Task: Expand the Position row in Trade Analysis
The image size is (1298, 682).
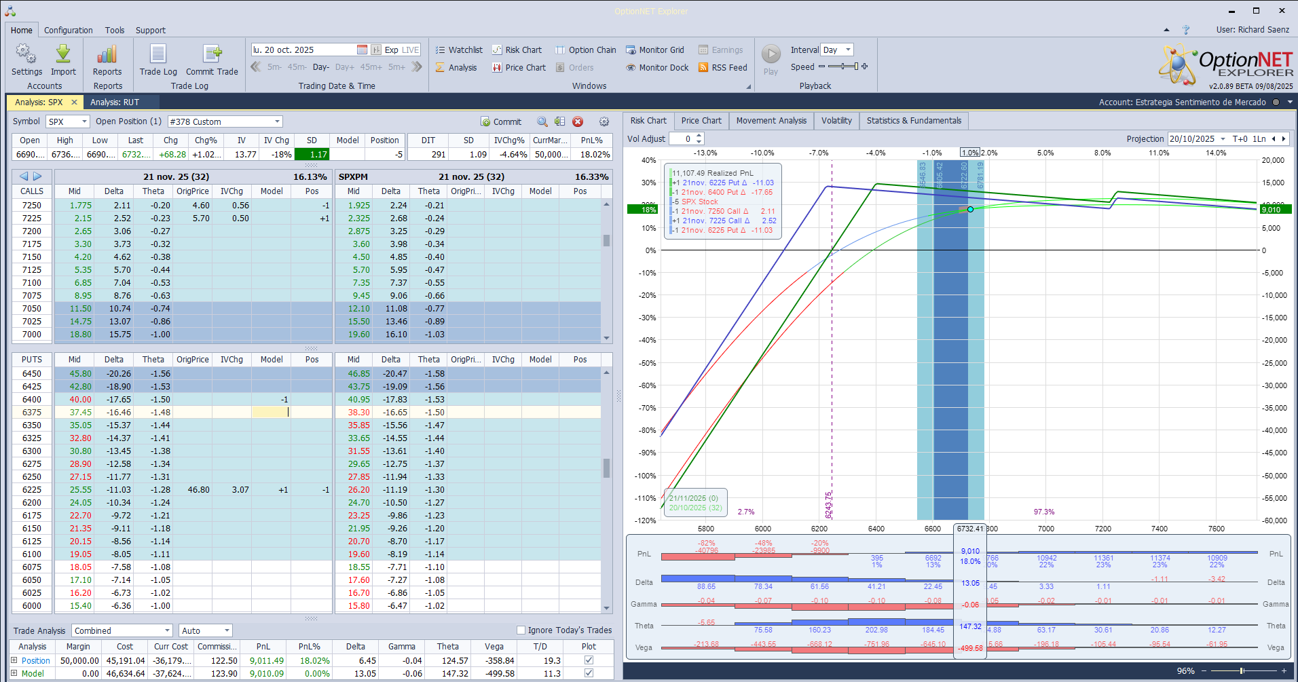Action: [14, 660]
